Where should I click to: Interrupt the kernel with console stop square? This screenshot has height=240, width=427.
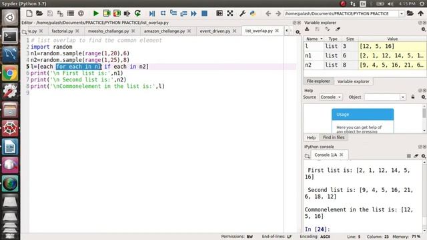(409, 155)
